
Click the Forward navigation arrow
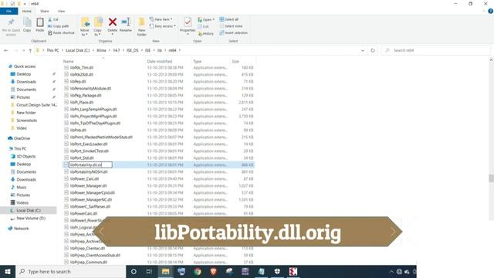(x=15, y=50)
